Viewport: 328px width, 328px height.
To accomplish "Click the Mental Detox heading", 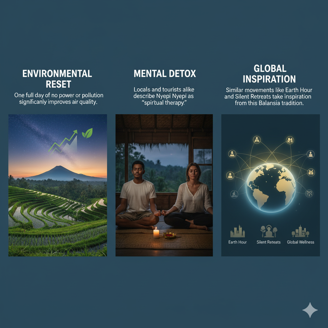I will (x=165, y=74).
